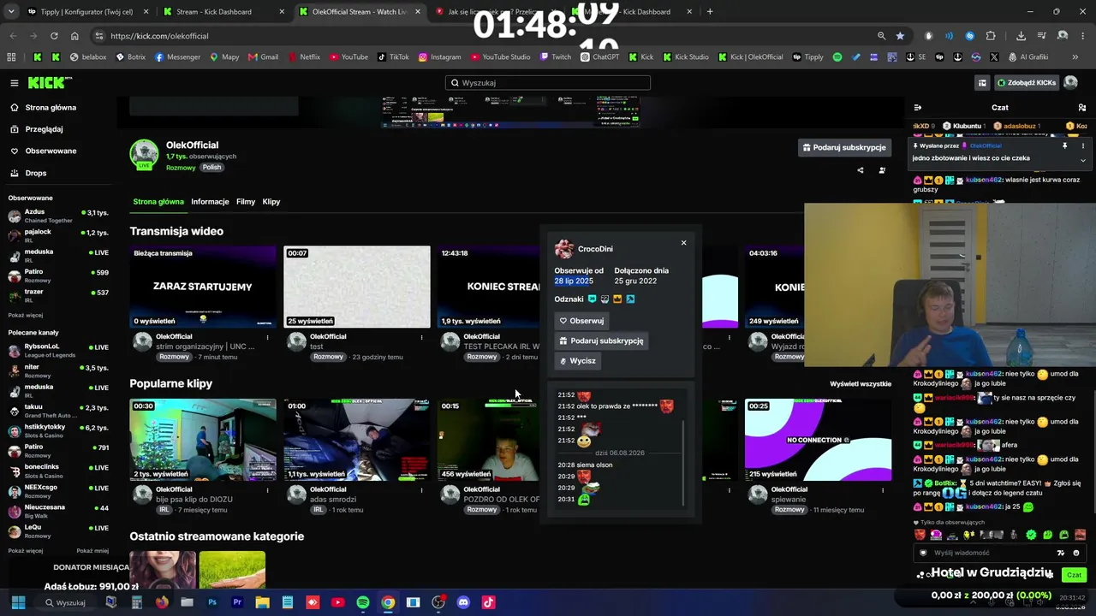Open the pinned message three-dot options
The width and height of the screenshot is (1096, 616).
pyautogui.click(x=1083, y=146)
